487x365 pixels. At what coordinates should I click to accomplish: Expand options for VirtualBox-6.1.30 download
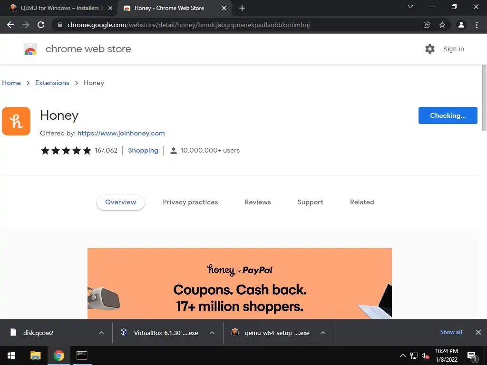(x=212, y=333)
